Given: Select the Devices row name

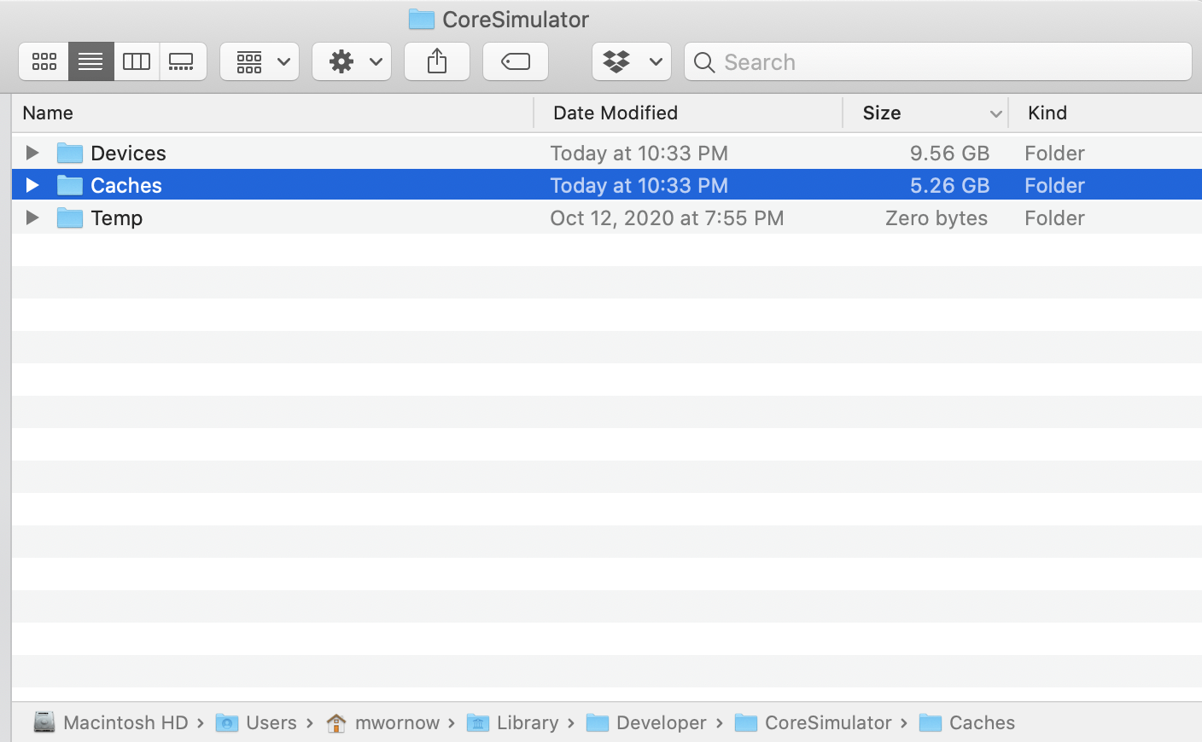Looking at the screenshot, I should (128, 153).
